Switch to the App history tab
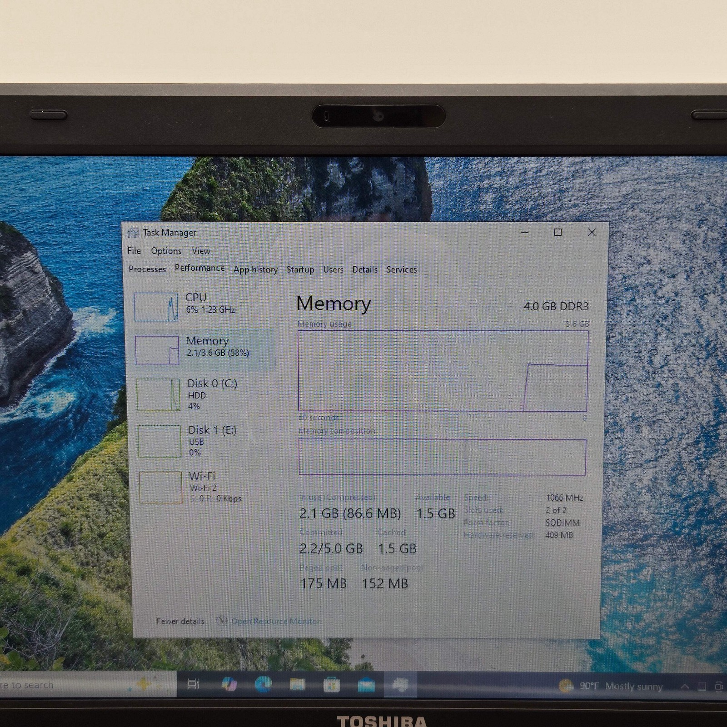Viewport: 727px width, 727px height. [x=255, y=269]
